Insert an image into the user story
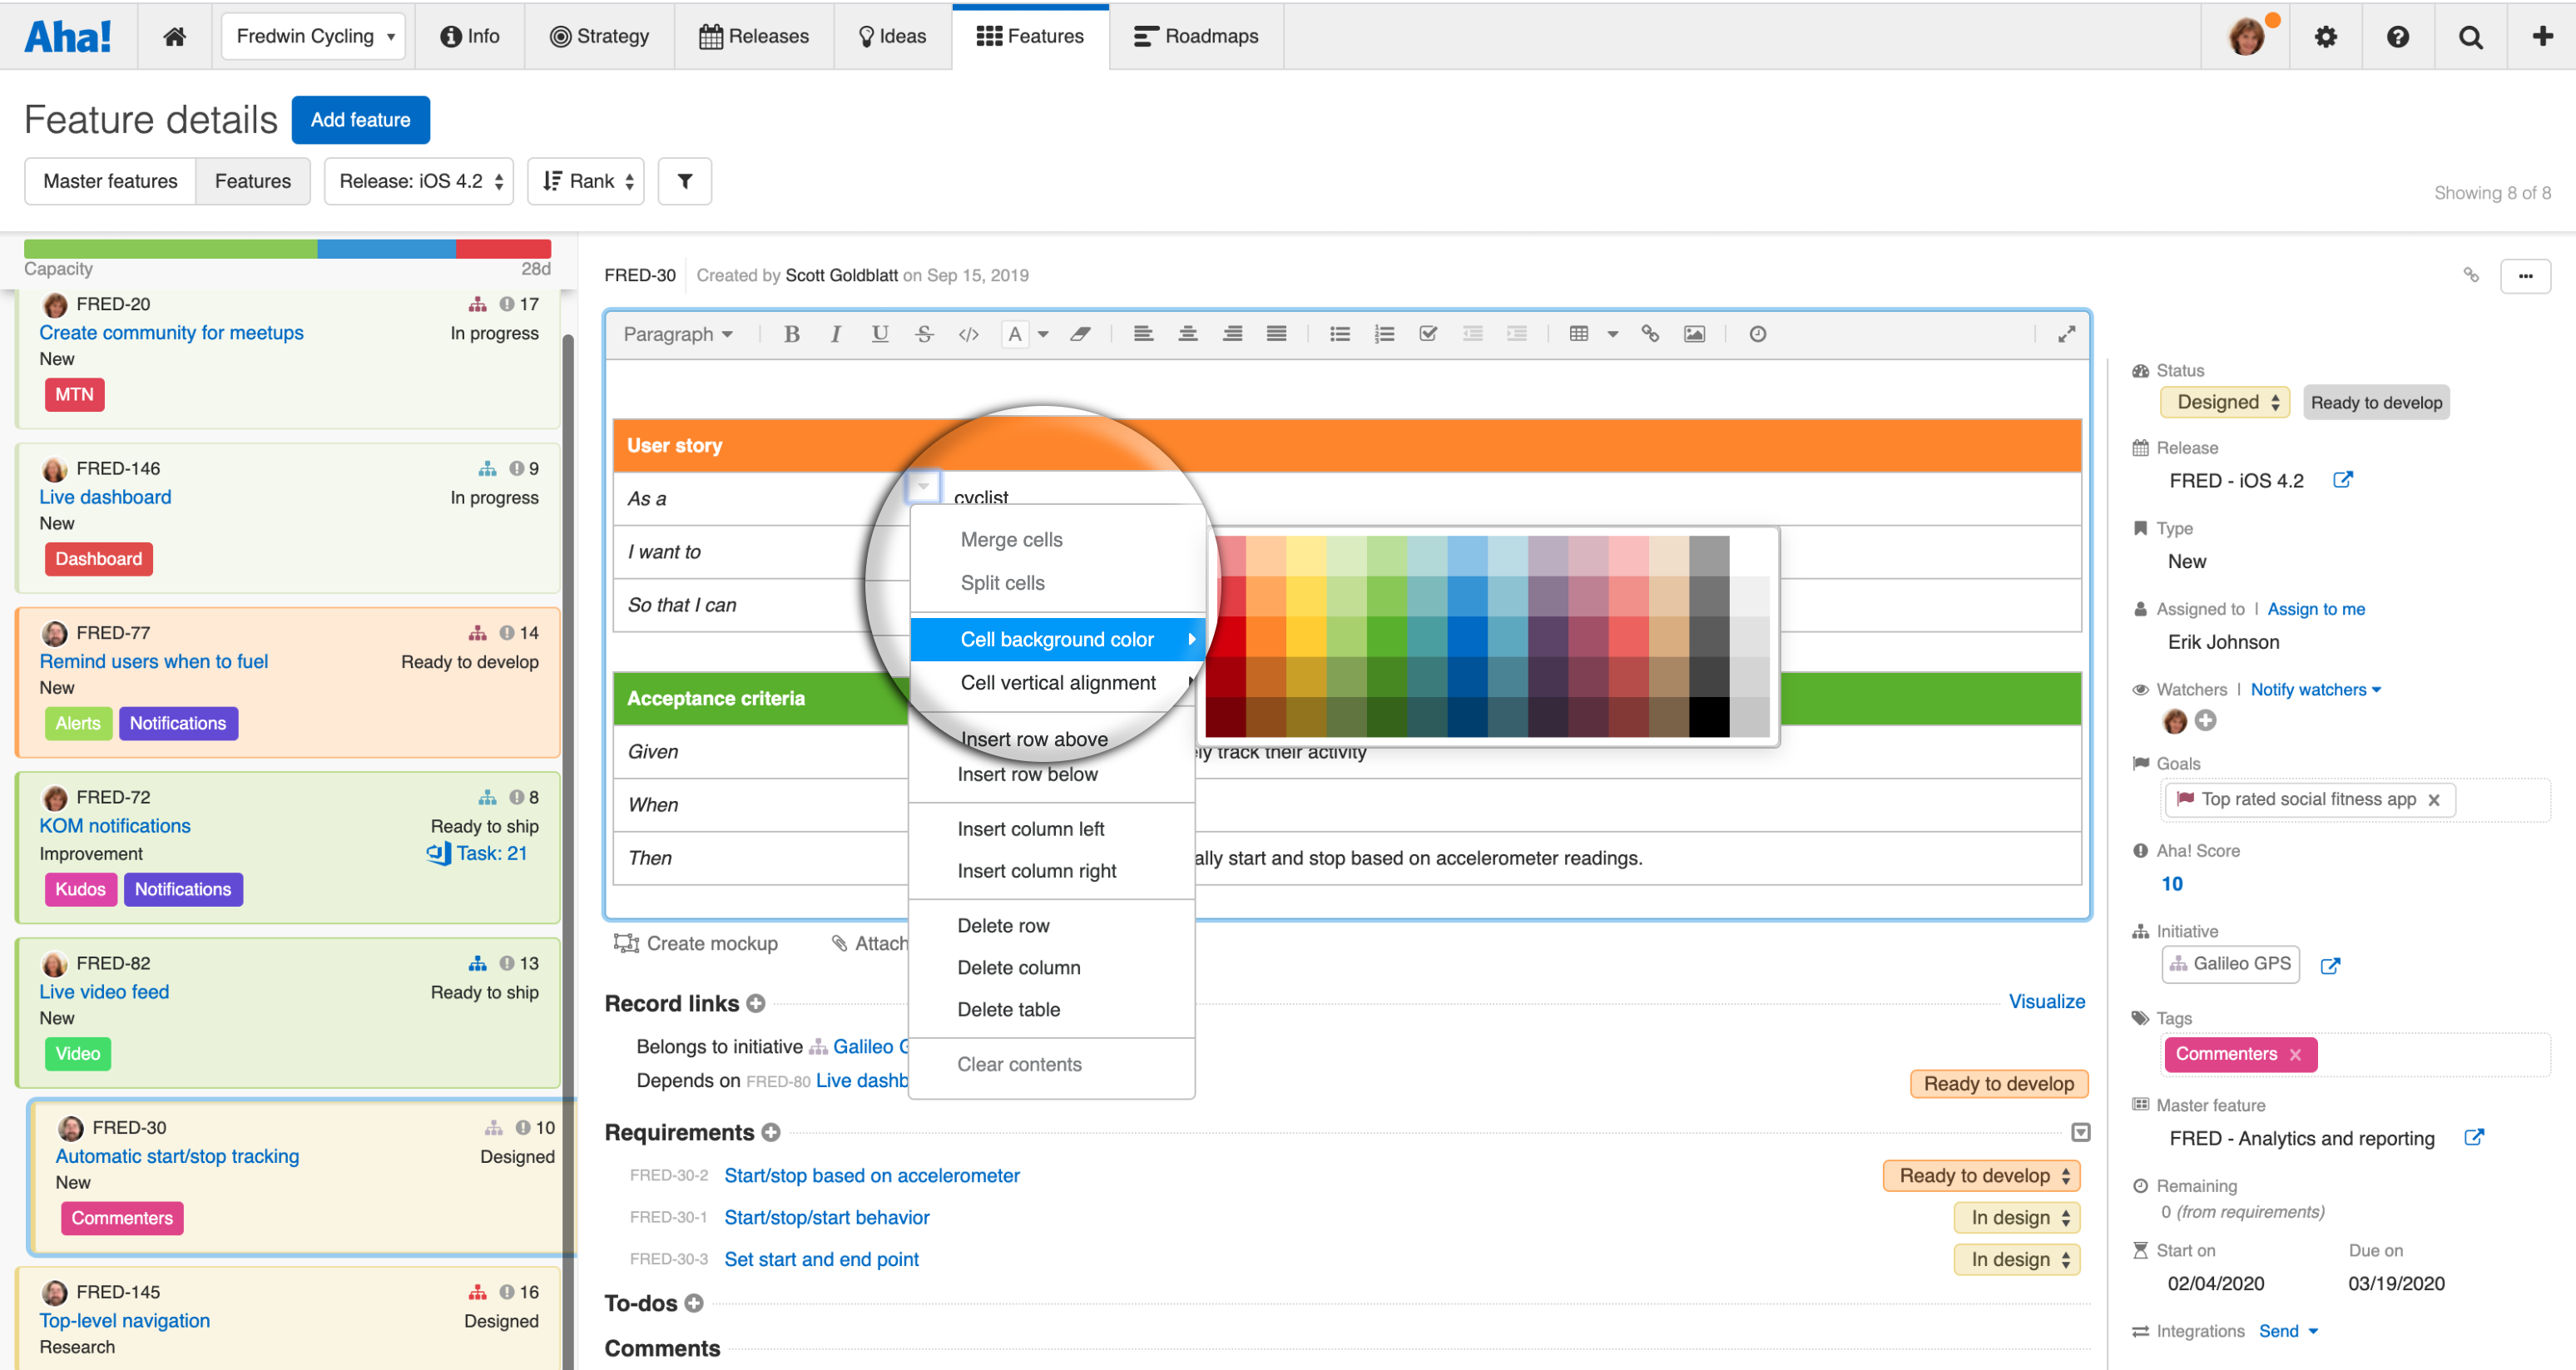The width and height of the screenshot is (2576, 1370). (1694, 334)
